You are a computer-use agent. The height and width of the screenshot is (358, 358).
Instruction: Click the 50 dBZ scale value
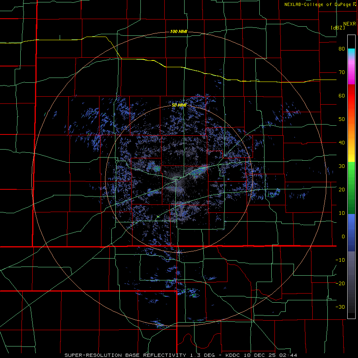coord(342,119)
